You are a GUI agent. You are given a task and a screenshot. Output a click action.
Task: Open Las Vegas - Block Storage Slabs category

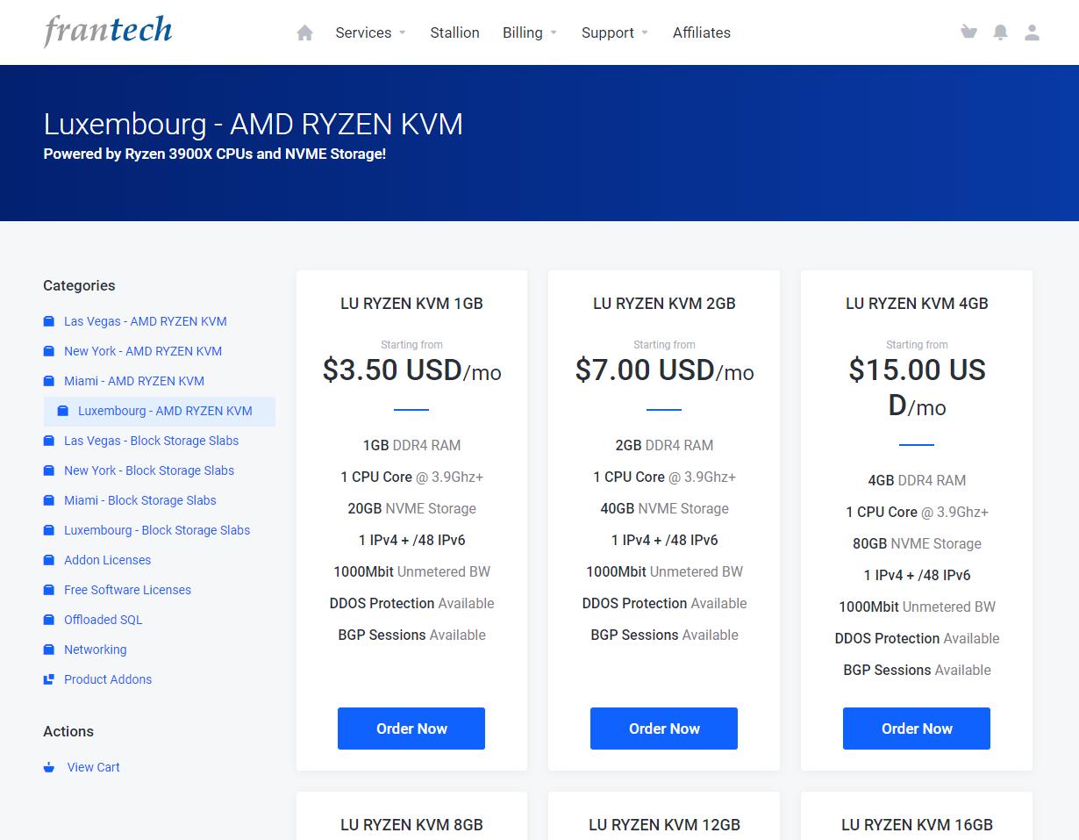[x=151, y=441]
